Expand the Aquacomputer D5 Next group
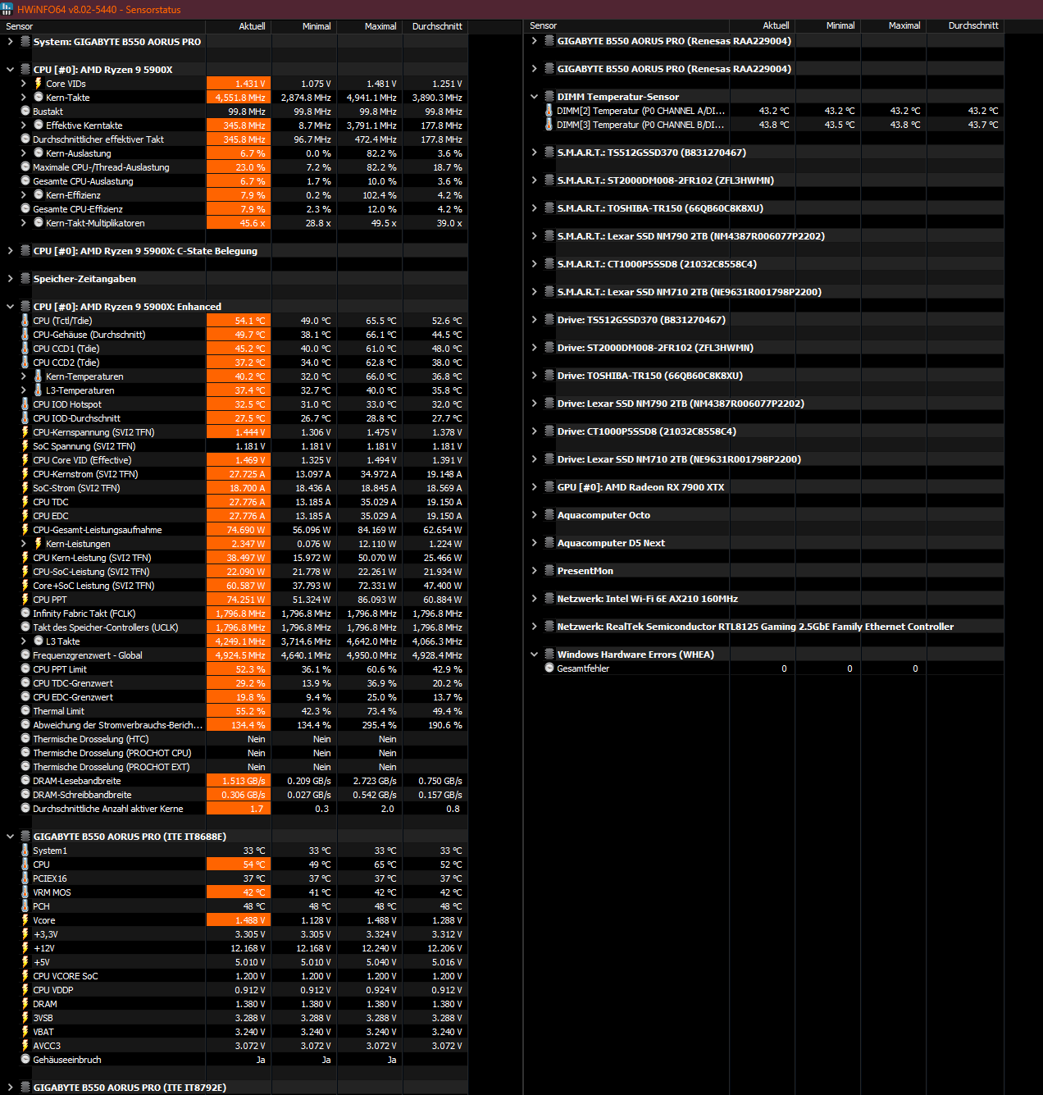Viewport: 1043px width, 1095px height. pyautogui.click(x=535, y=543)
